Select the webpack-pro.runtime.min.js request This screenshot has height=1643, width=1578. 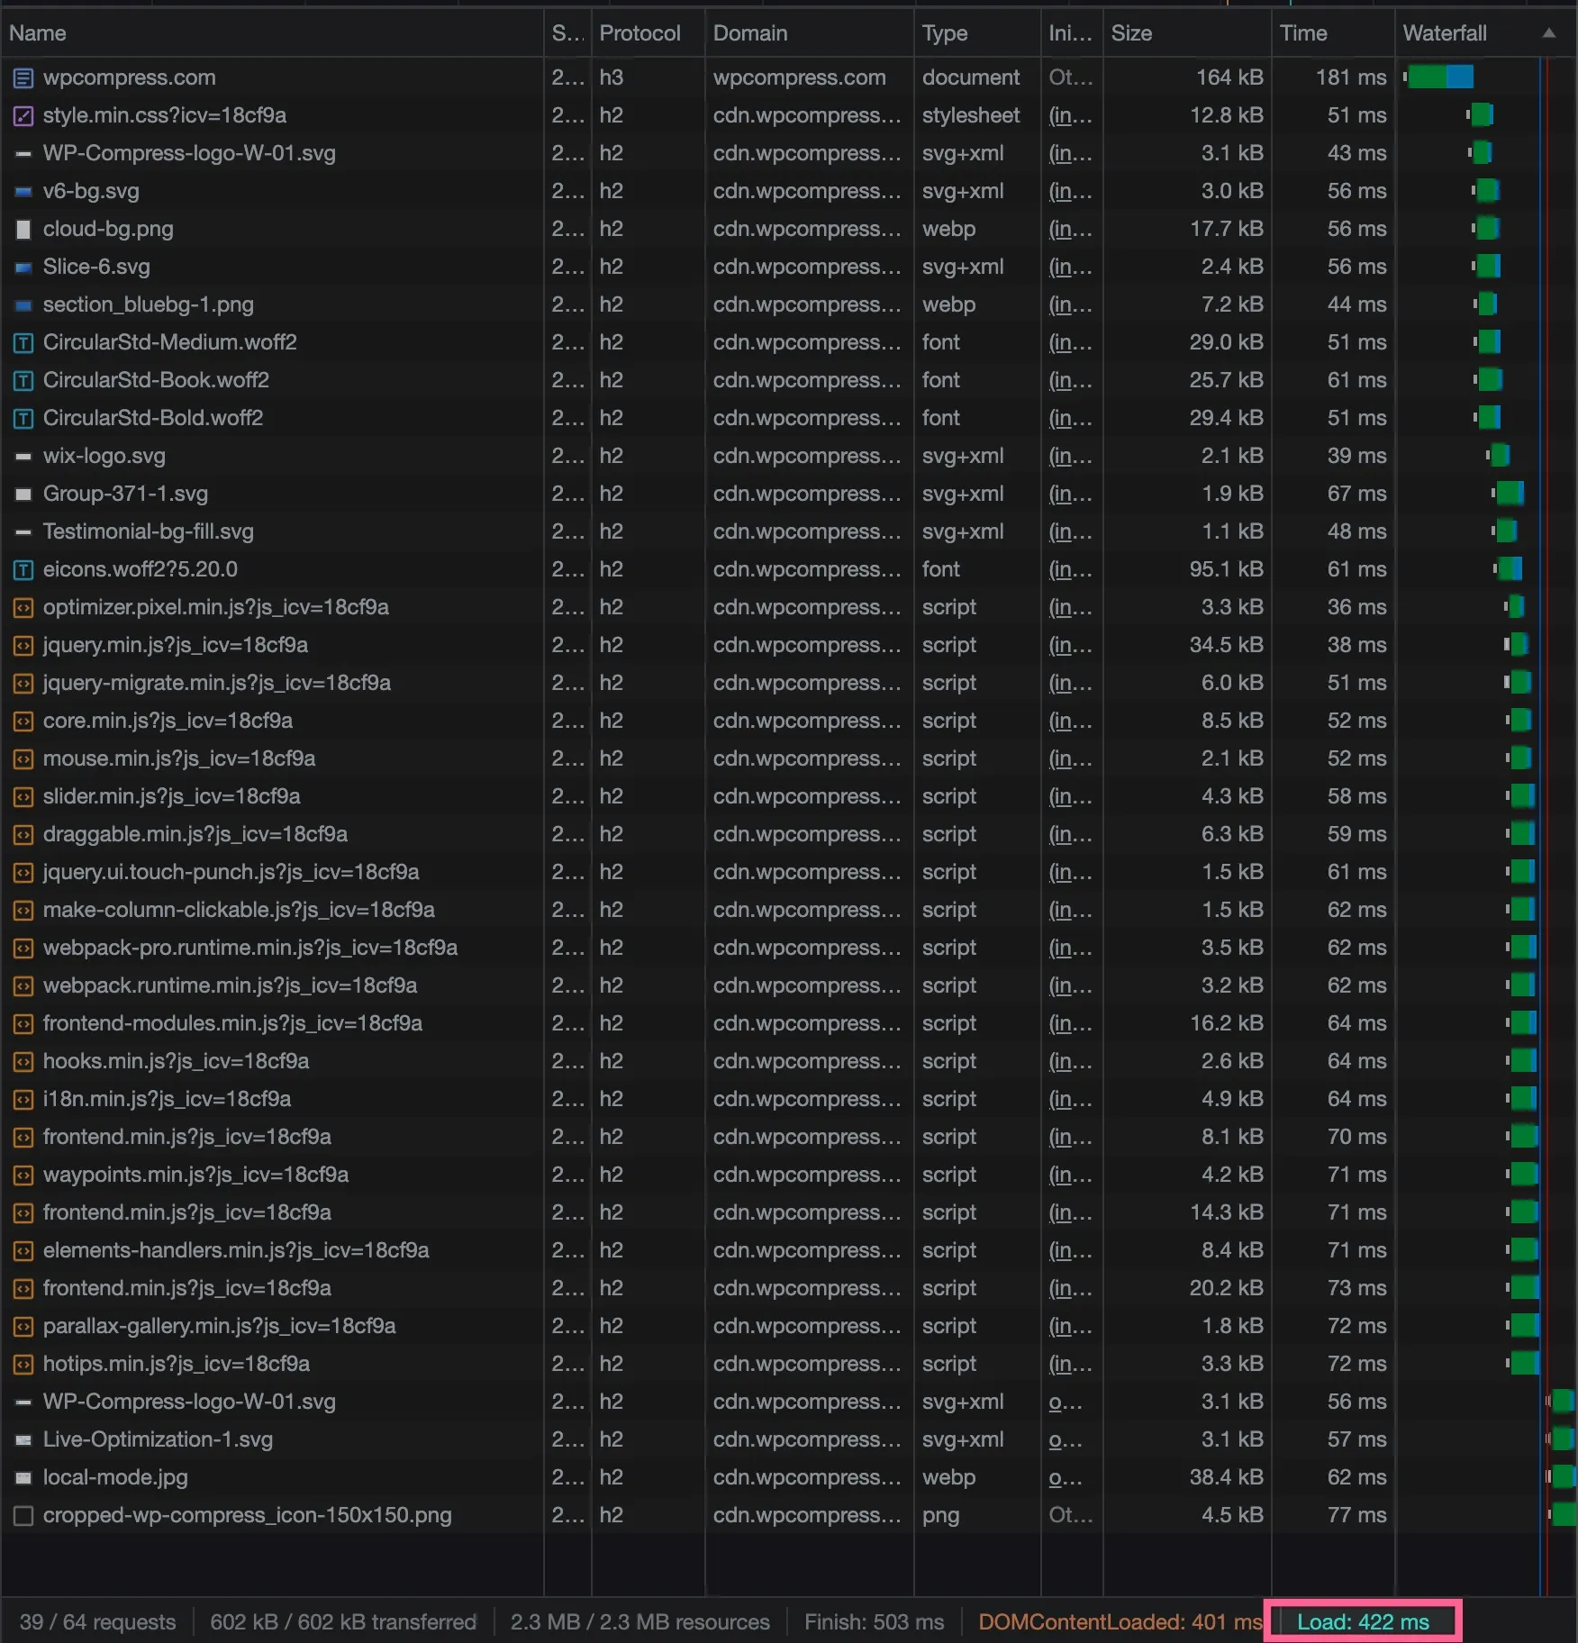click(250, 949)
